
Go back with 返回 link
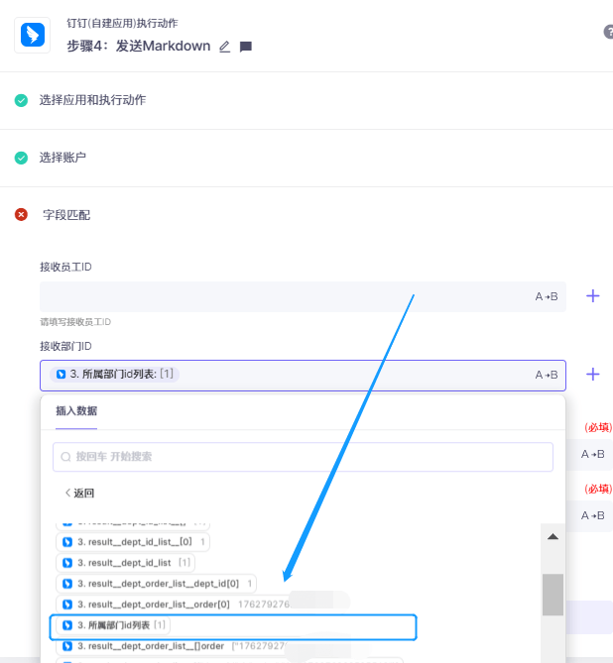coord(79,493)
